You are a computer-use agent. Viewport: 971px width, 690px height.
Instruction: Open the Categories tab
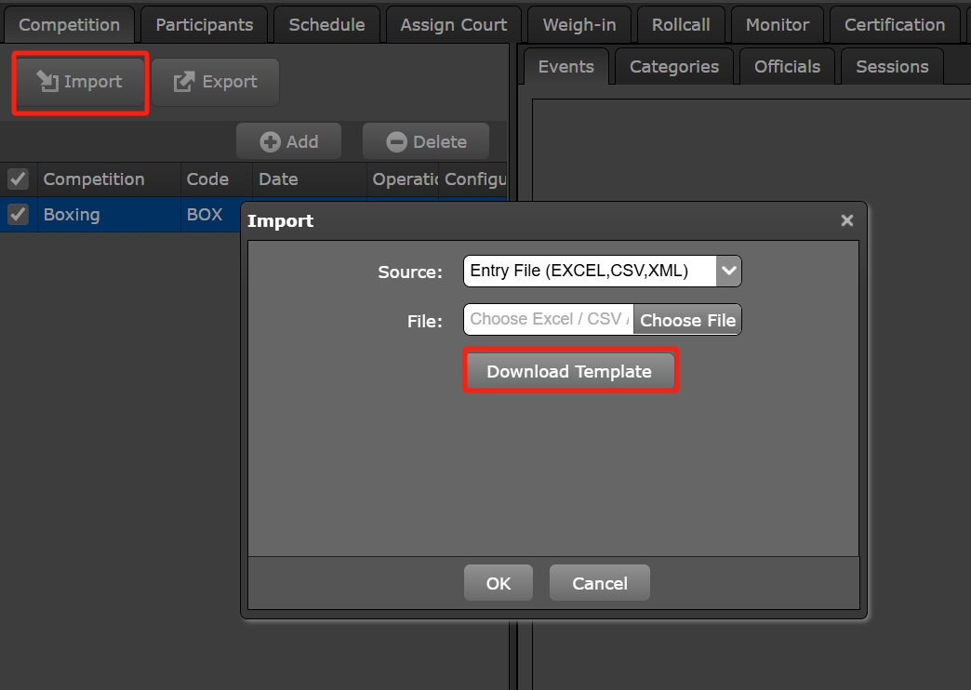coord(673,66)
